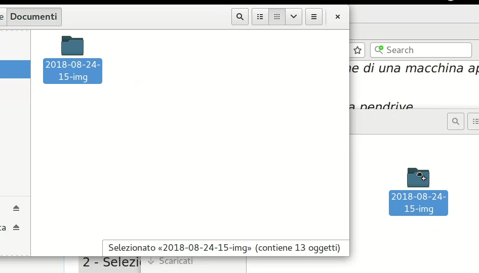Click the search icon in the background file window
Image resolution: width=479 pixels, height=273 pixels.
(456, 121)
